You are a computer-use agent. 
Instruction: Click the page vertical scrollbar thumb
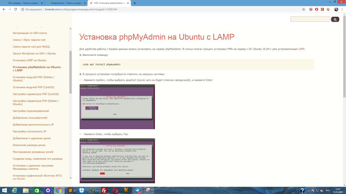pyautogui.click(x=344, y=57)
